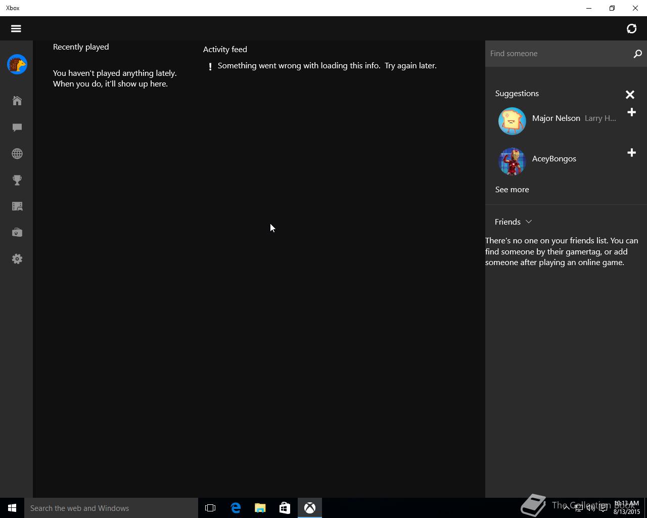
Task: Click the Recently played heading
Action: [x=81, y=47]
